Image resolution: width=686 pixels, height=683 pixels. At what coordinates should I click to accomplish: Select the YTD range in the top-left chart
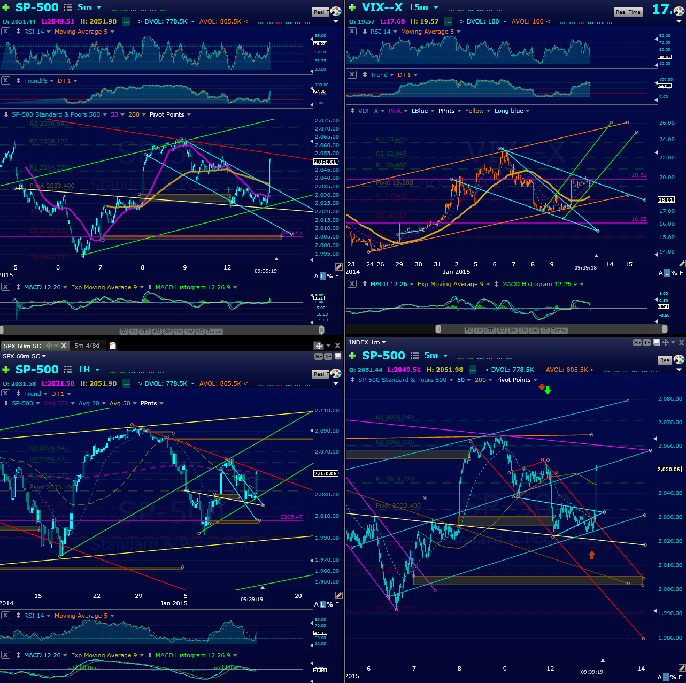click(145, 332)
